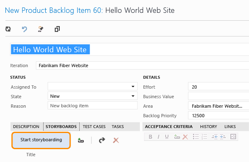
Task: Click the Assigned To label
Action: [24, 87]
